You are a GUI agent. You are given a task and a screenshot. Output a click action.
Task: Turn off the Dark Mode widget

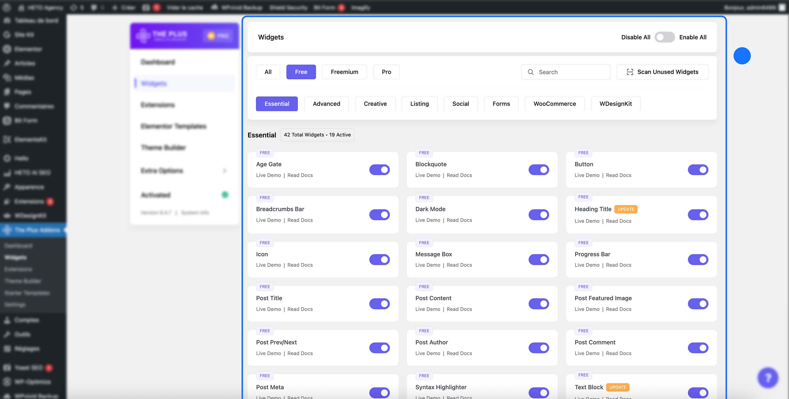pos(538,215)
